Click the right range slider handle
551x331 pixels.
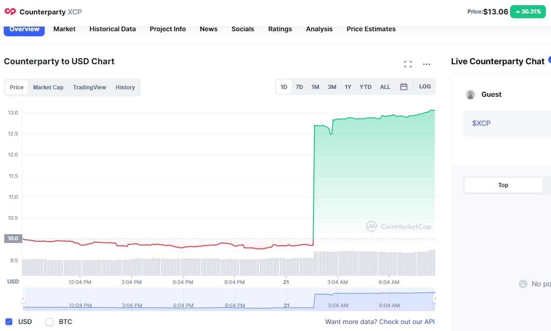[435, 299]
